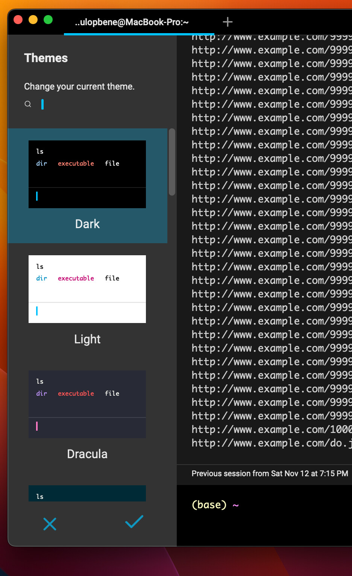Viewport: 352px width, 576px height.
Task: Choose the Light theme preview thumbnail
Action: click(x=87, y=289)
